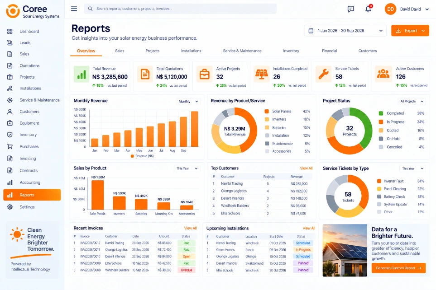Click the Sales sidebar icon
The height and width of the screenshot is (290, 436).
coord(10,54)
